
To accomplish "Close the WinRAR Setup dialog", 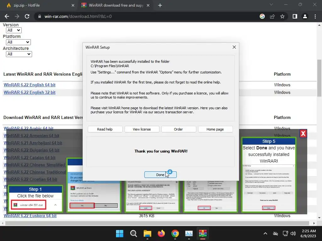I will 234,47.
